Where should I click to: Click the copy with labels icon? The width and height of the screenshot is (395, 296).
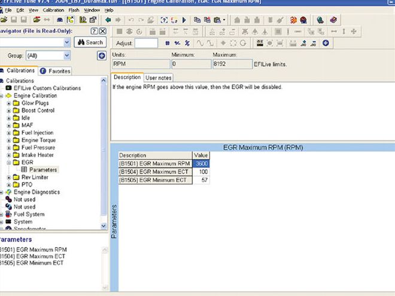pos(207,20)
